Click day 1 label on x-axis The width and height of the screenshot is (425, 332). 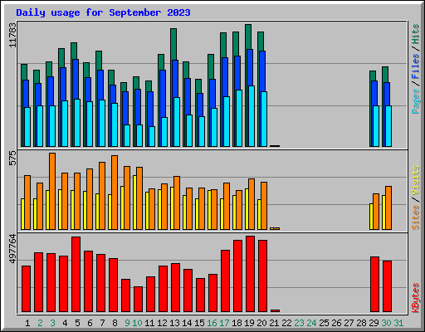[x=27, y=323]
